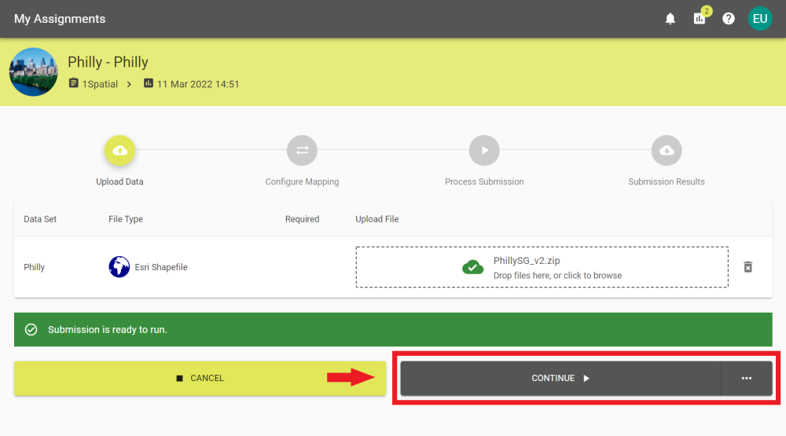
Task: Click the Esri Shapefile globe icon
Action: coord(119,267)
